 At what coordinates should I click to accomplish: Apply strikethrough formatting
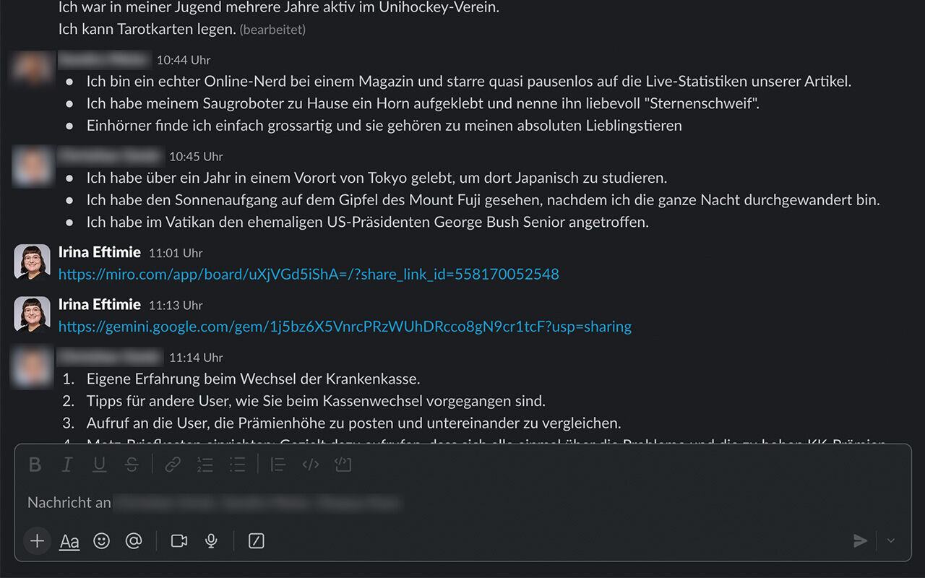[x=133, y=465]
